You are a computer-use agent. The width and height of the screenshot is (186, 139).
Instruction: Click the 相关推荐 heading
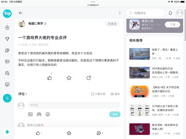coord(136,40)
